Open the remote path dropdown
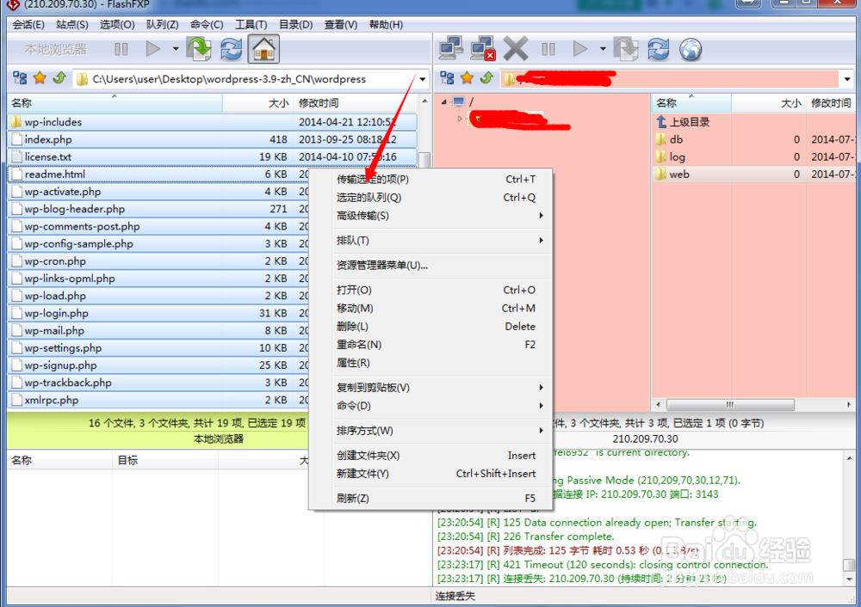 (847, 79)
